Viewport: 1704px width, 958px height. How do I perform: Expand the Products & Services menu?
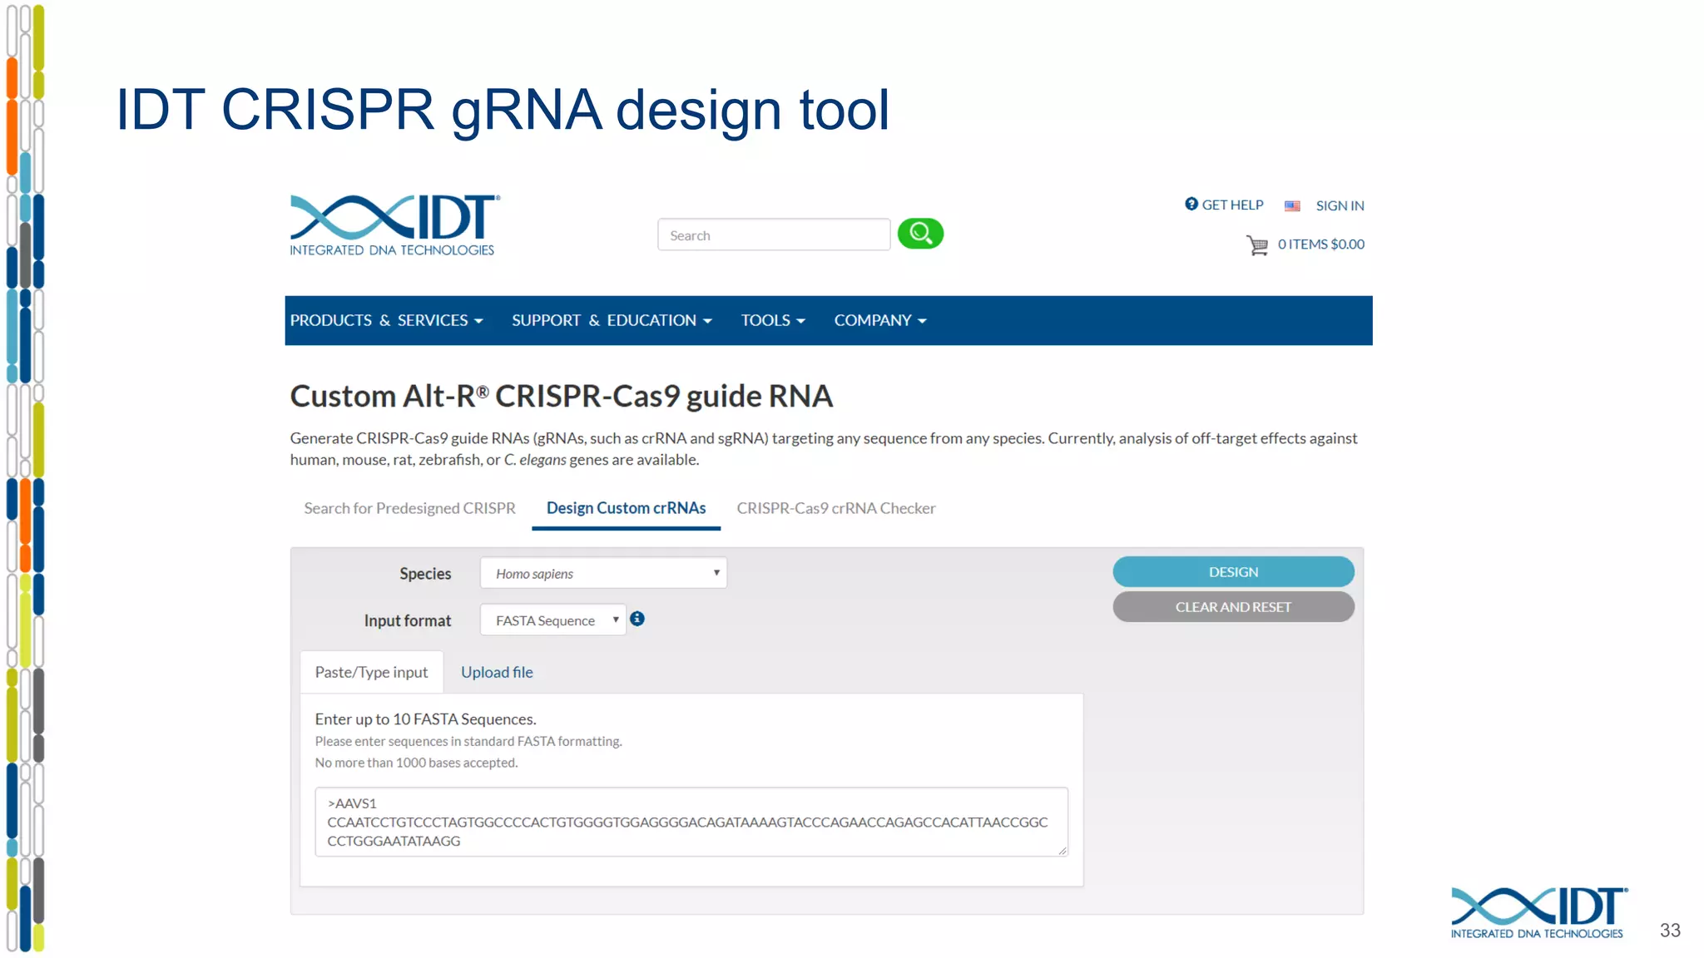click(386, 320)
